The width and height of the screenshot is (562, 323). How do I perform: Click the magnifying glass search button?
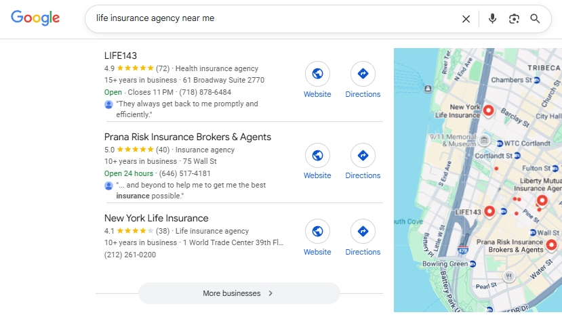click(x=535, y=19)
